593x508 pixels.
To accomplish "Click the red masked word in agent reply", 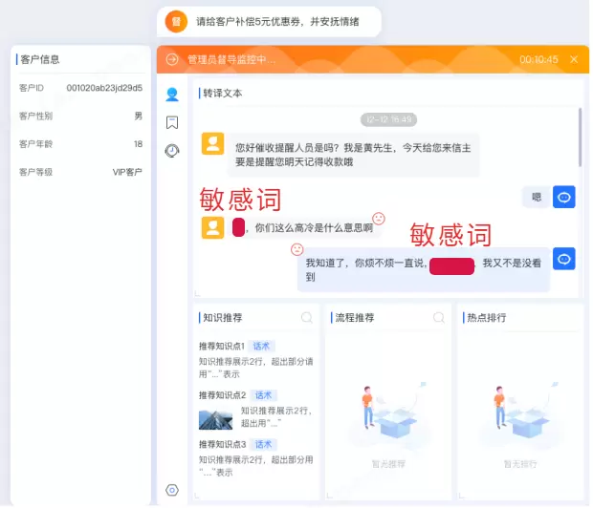I will click(451, 266).
